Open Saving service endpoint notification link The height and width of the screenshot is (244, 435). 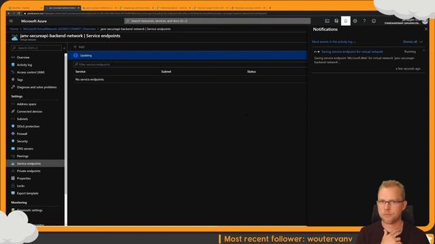tap(352, 52)
